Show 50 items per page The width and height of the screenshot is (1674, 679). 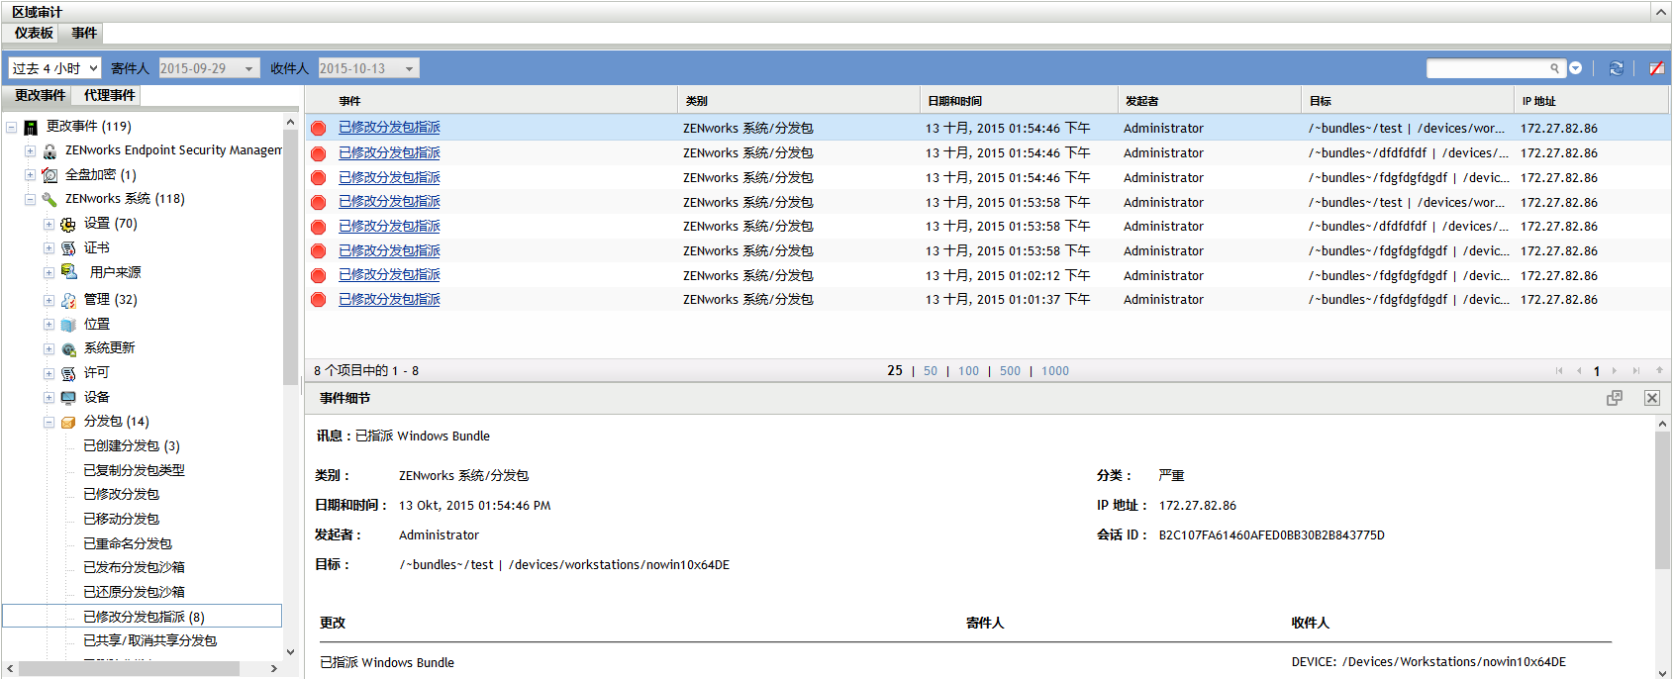(x=931, y=371)
